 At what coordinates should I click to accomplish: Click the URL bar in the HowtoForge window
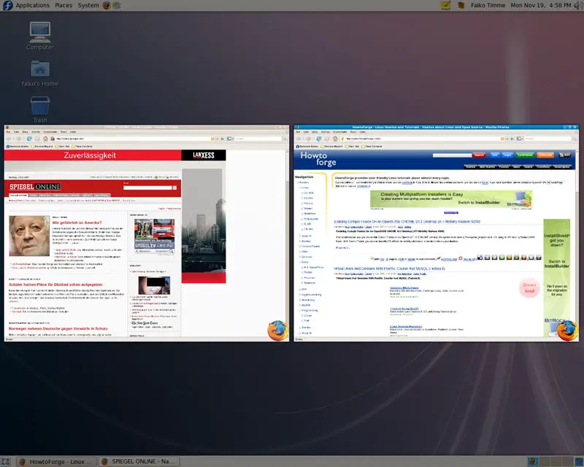[421, 139]
